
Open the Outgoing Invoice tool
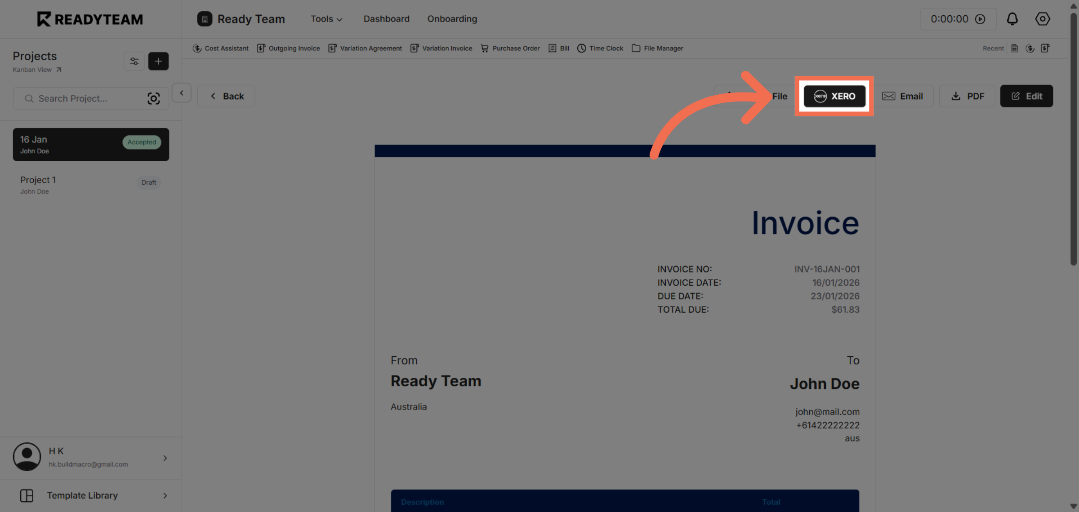coord(288,48)
